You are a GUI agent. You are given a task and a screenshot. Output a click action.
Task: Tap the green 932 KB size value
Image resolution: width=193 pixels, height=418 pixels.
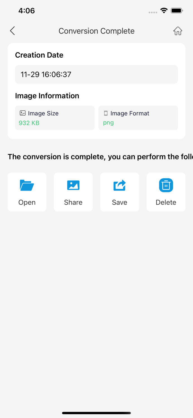[x=29, y=123]
